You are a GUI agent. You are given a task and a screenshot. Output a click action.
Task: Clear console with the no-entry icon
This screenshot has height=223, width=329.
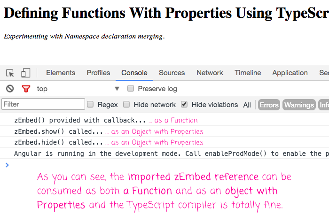click(10, 89)
